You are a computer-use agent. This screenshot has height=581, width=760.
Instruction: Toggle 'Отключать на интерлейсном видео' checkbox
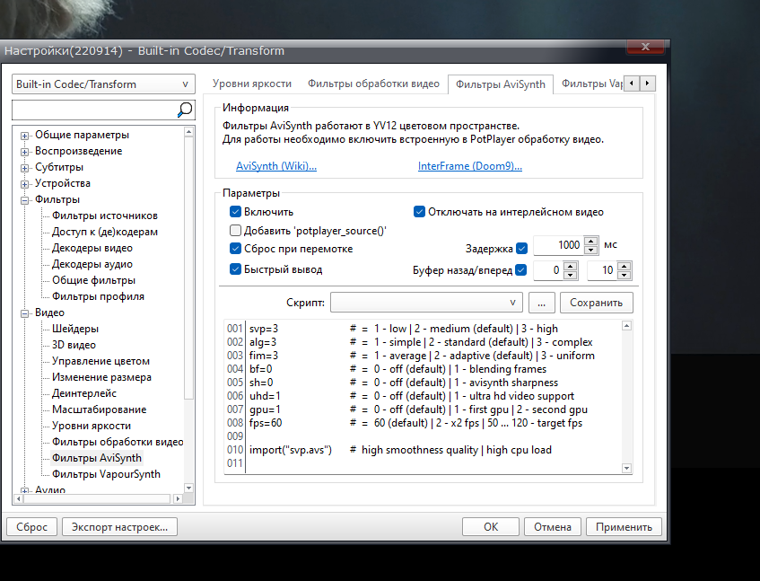coord(419,212)
